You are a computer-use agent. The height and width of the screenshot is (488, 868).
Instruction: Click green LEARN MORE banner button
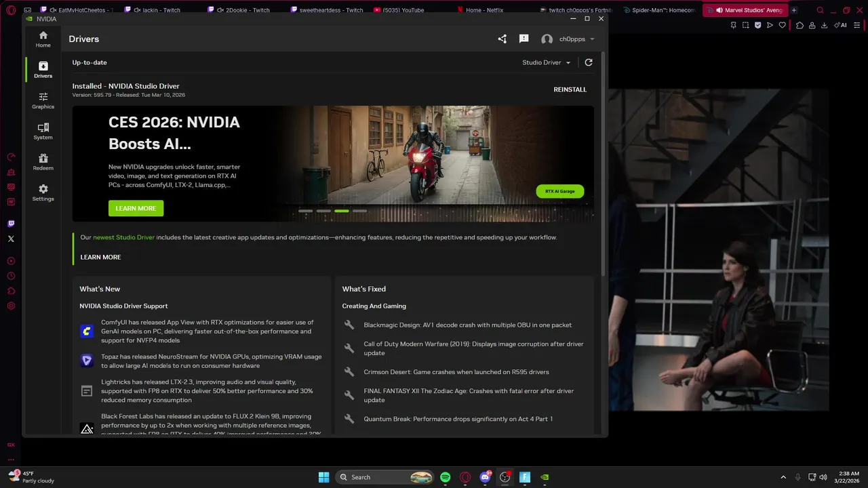(136, 208)
